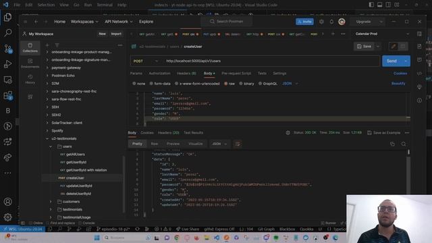Open tab options three-dot menu
Screen dimensions: 432x243
tap(343, 34)
